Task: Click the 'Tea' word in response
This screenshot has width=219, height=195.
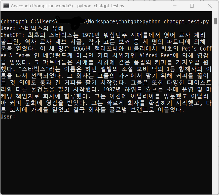Action: click(x=20, y=55)
